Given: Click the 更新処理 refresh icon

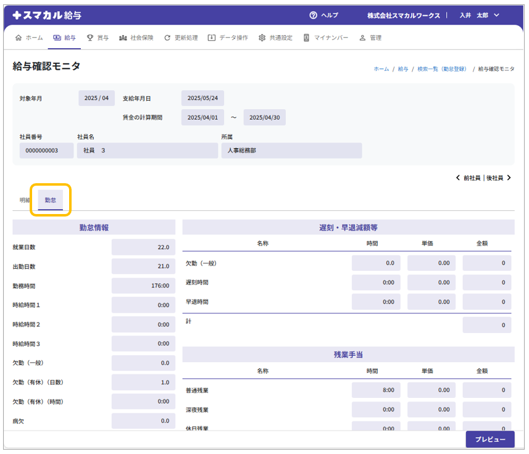Looking at the screenshot, I should tap(167, 38).
